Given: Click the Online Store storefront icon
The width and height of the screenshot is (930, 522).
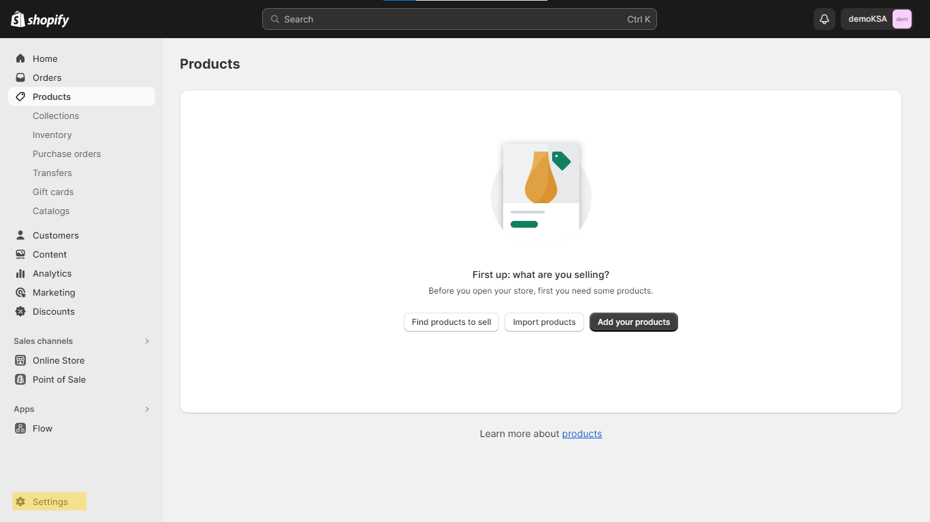Looking at the screenshot, I should (x=20, y=360).
